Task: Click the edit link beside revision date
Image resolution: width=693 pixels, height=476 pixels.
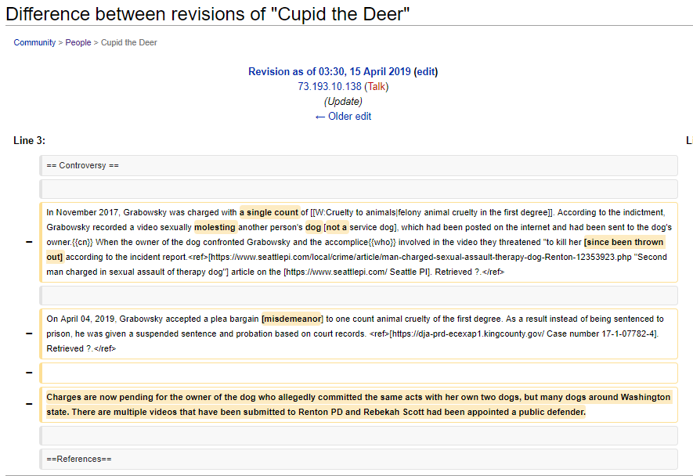Action: point(426,71)
